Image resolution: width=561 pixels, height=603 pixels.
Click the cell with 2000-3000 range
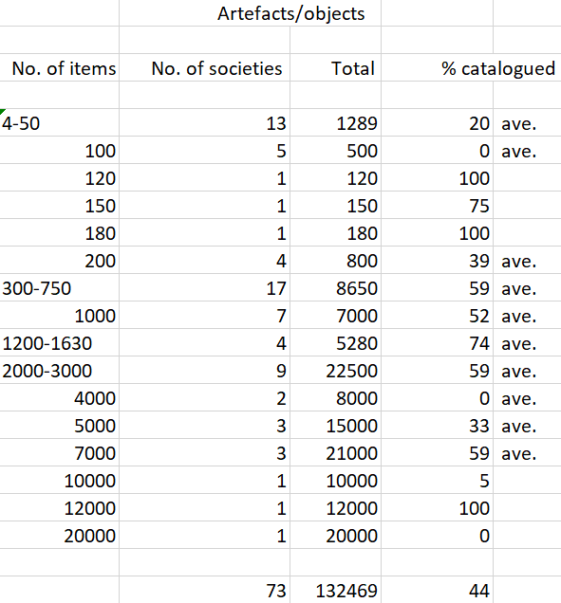click(59, 371)
